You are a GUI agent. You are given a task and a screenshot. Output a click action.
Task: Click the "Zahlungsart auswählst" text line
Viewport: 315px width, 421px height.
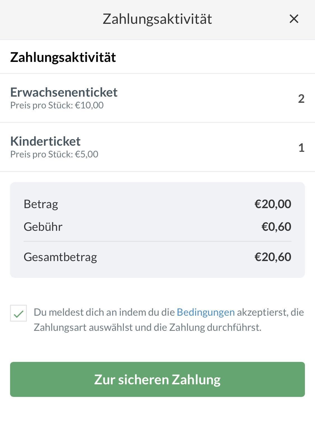tap(147, 327)
